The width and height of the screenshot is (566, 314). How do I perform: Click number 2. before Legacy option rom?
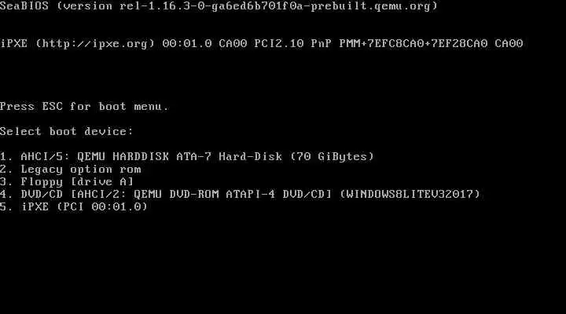(6, 169)
